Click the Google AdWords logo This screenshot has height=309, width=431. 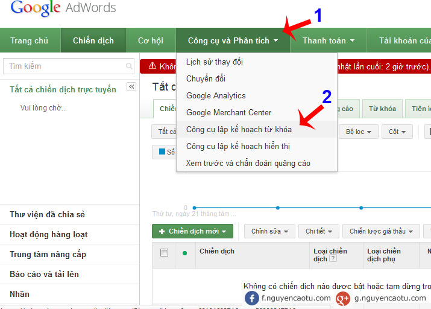63,8
